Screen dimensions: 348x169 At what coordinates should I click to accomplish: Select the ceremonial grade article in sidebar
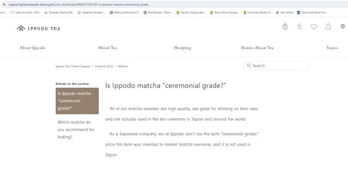tap(77, 101)
